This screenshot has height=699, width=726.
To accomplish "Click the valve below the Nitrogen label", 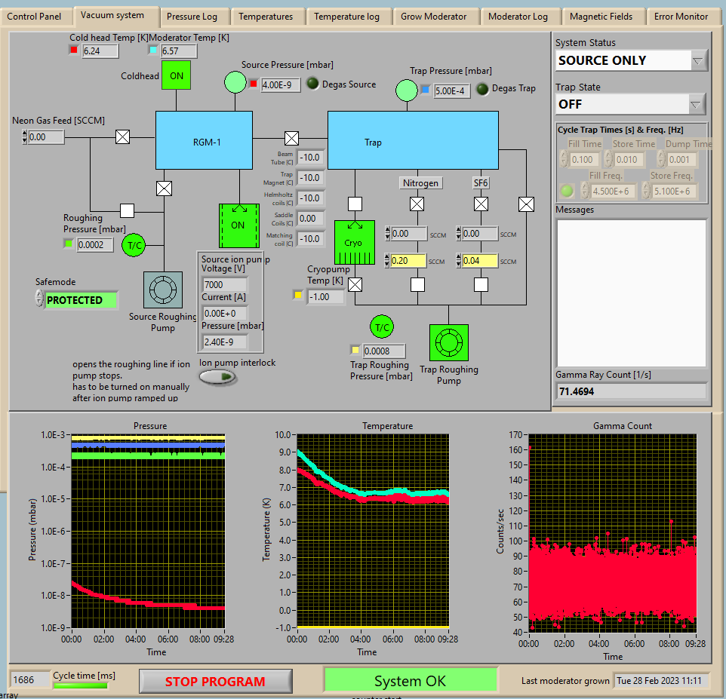I will (x=416, y=204).
